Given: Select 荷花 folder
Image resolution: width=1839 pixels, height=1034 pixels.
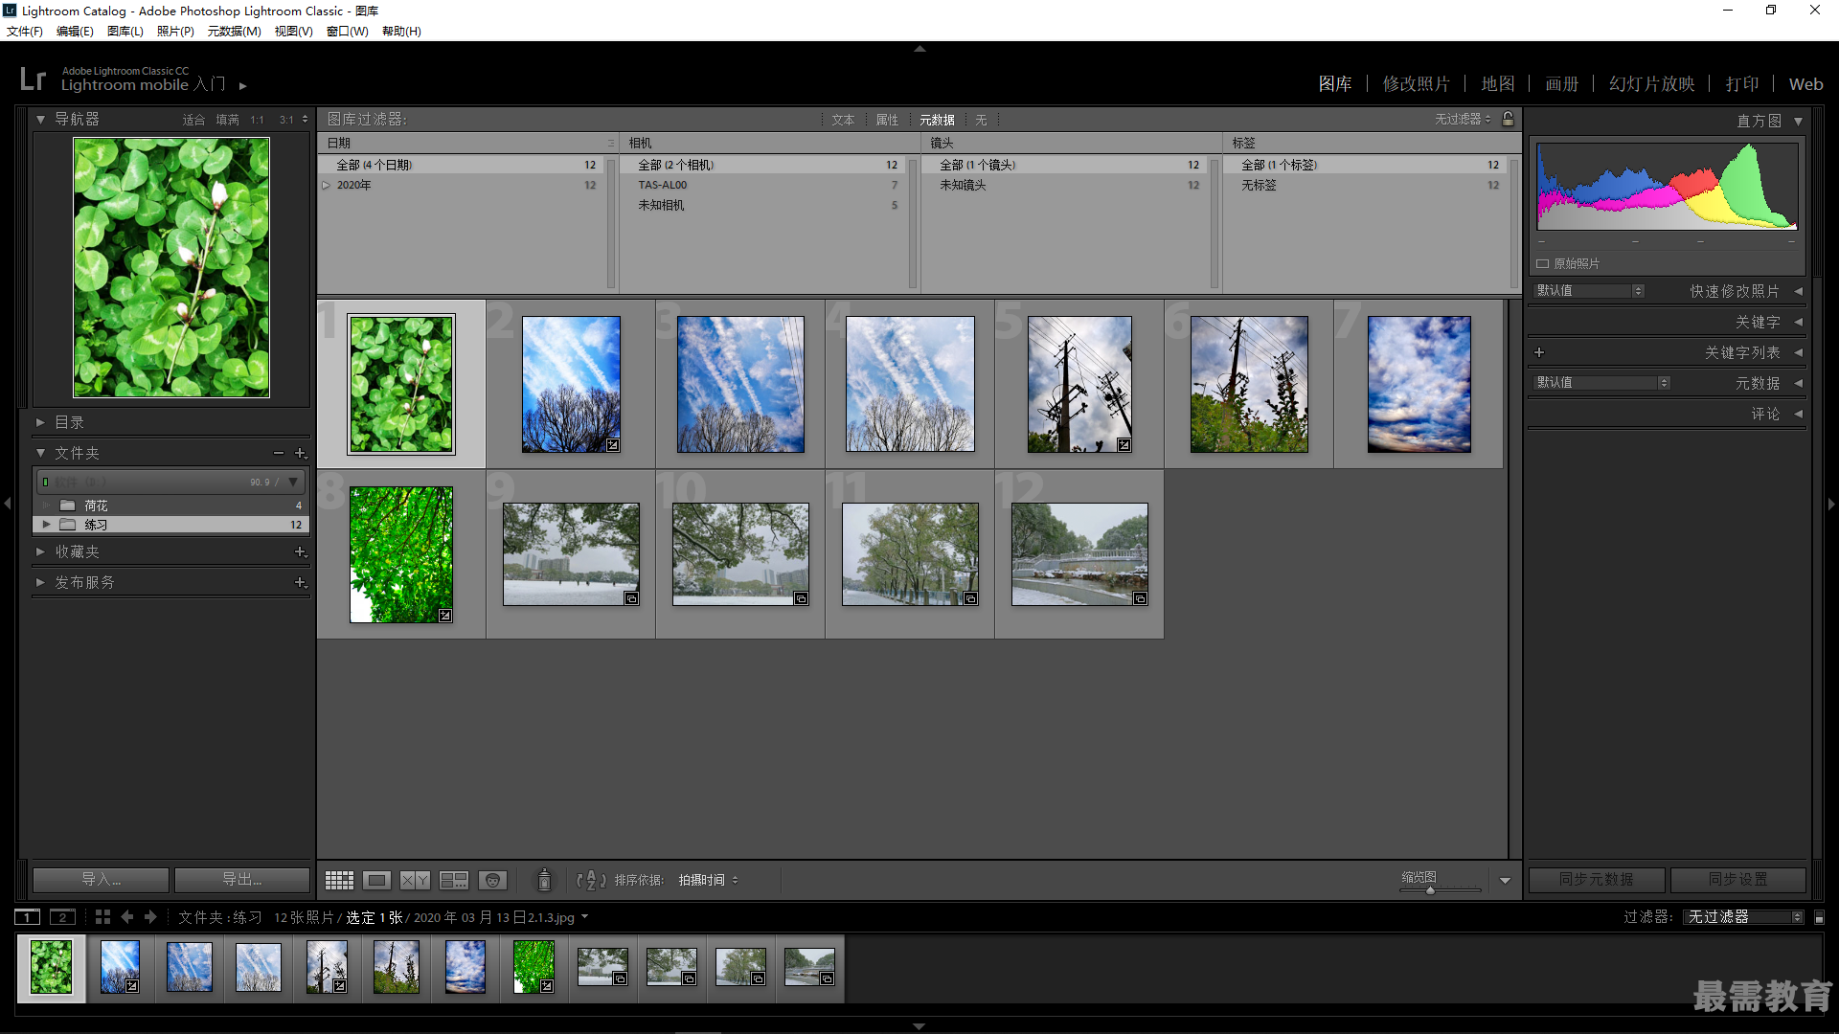Looking at the screenshot, I should point(170,506).
